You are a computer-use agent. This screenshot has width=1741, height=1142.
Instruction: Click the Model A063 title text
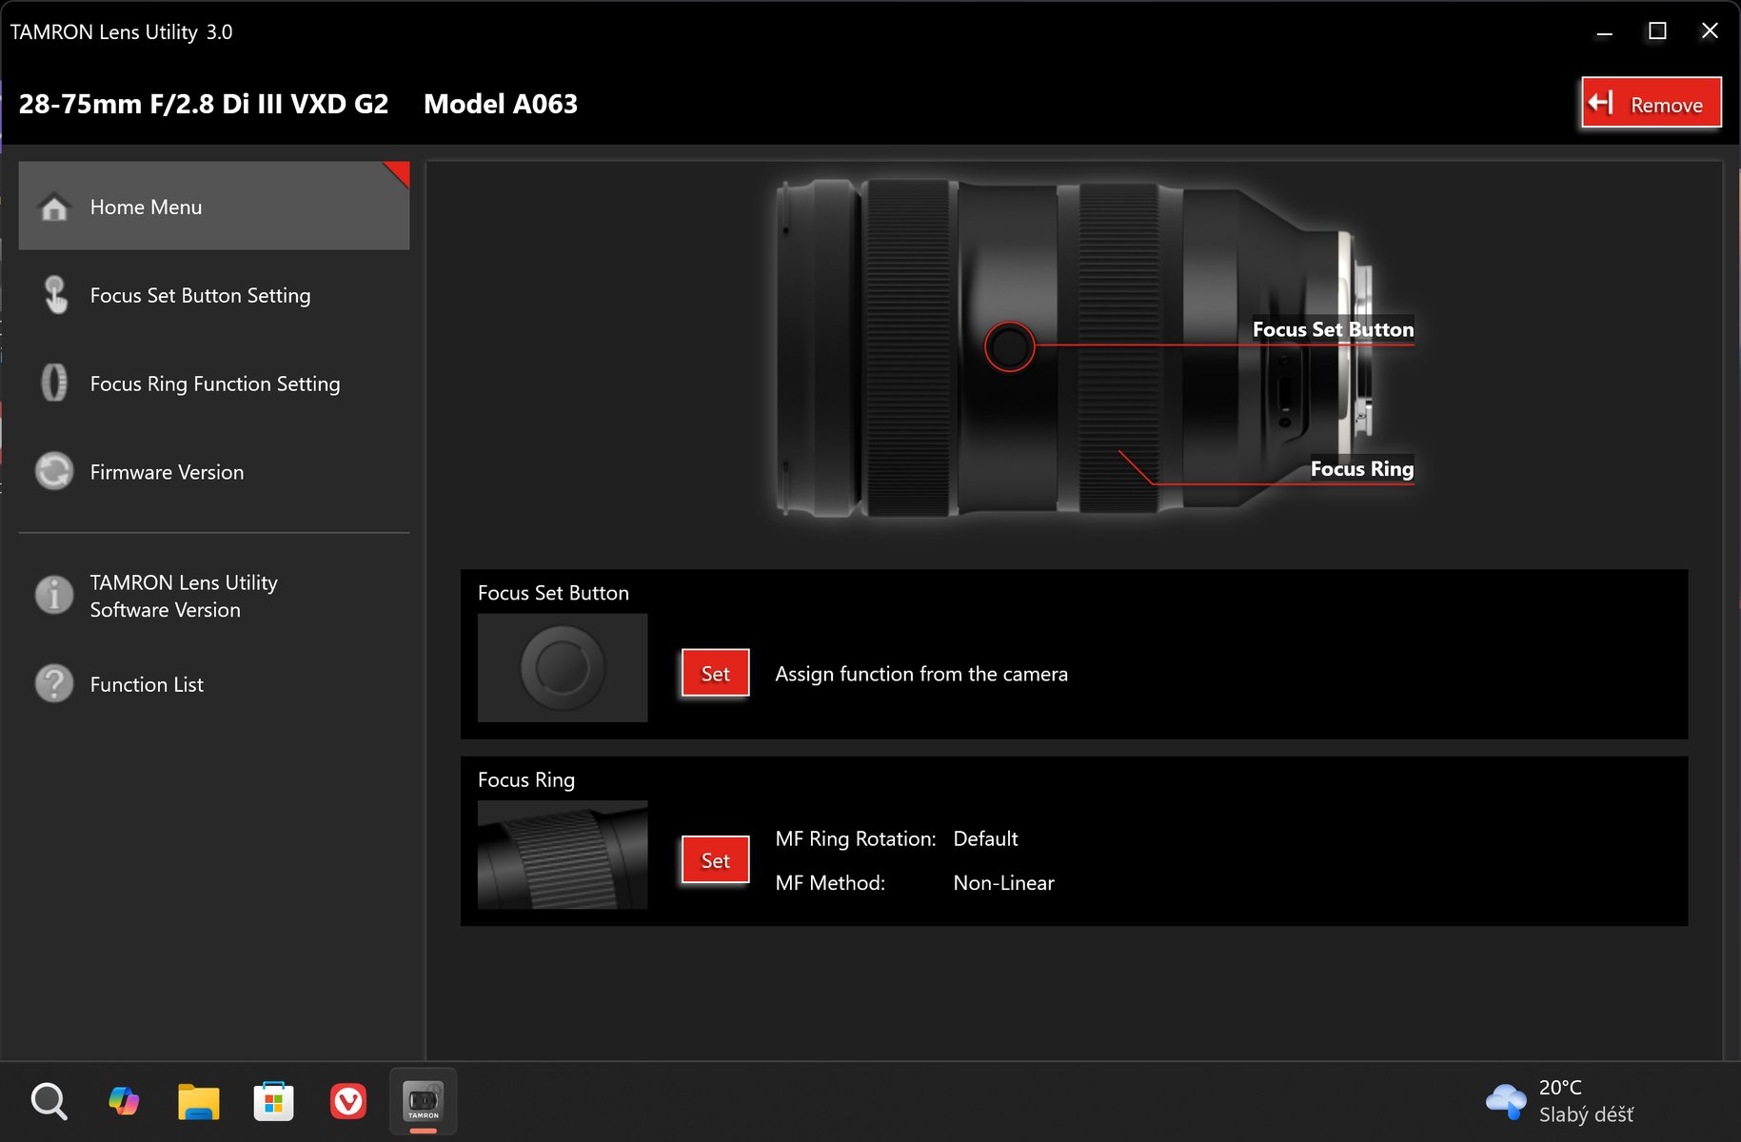[x=501, y=104]
